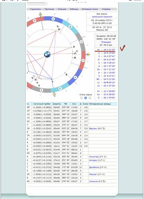Open the Денебола fixed star link

pyautogui.click(x=94, y=167)
